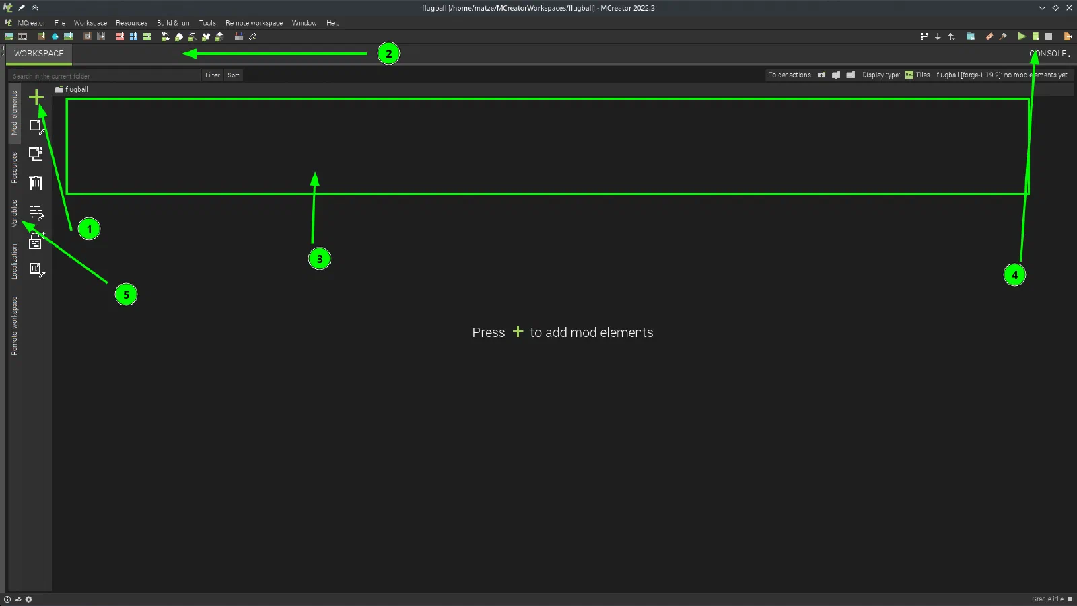1077x606 pixels.
Task: Select Tiles display type toggle
Action: [x=917, y=75]
